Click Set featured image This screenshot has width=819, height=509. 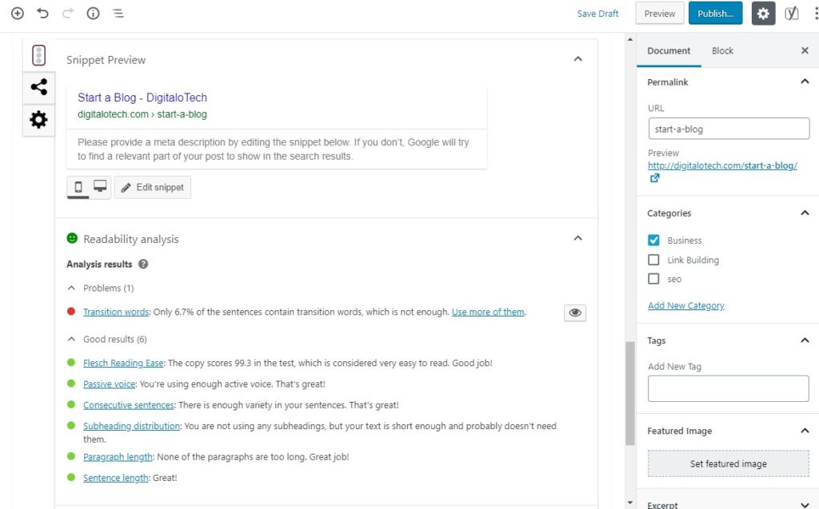[728, 463]
